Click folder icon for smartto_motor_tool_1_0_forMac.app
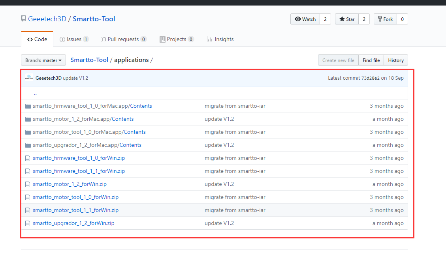The image size is (446, 253). 28,132
